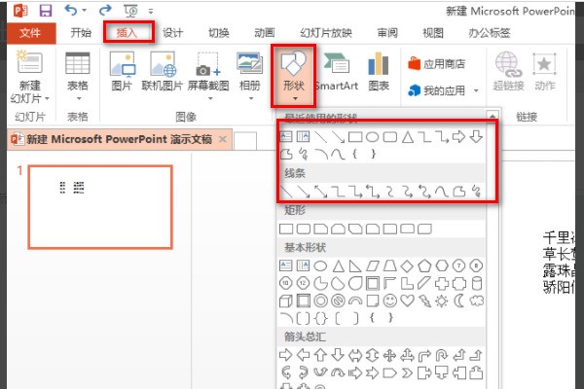Save the presentation from the quick access toolbar
584x389 pixels.
[x=46, y=11]
